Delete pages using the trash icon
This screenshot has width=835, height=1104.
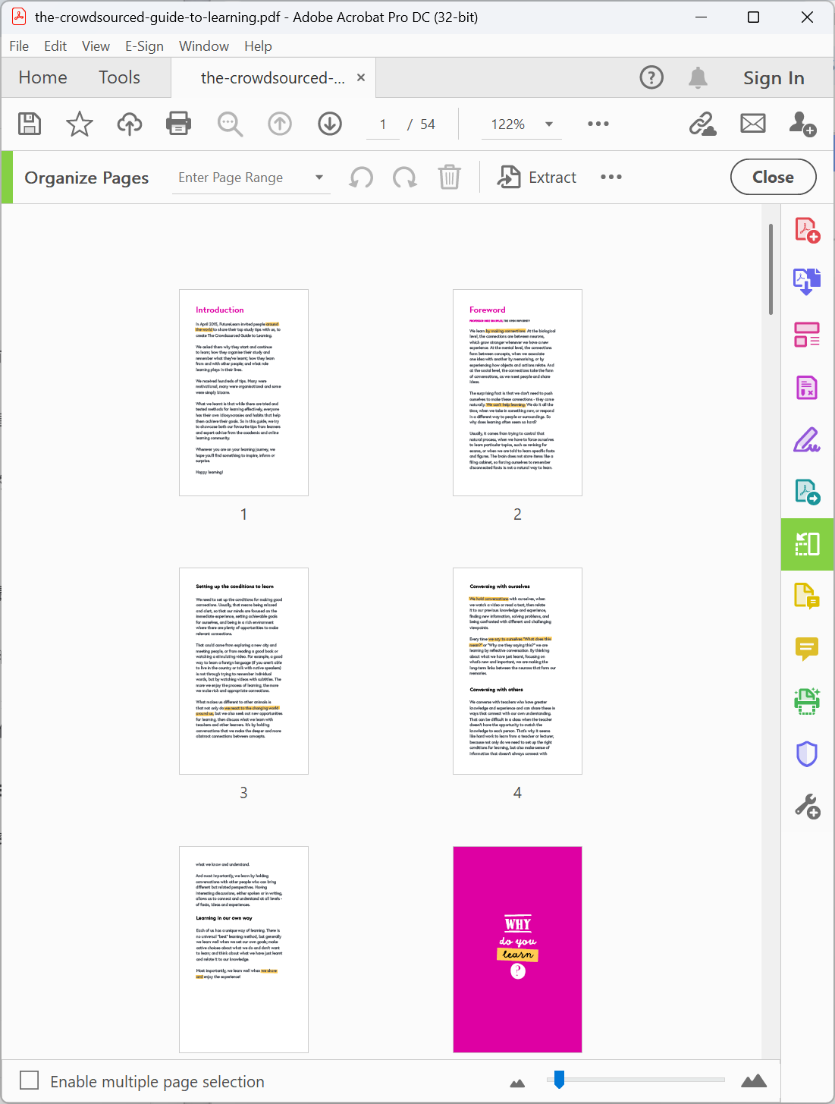point(449,177)
